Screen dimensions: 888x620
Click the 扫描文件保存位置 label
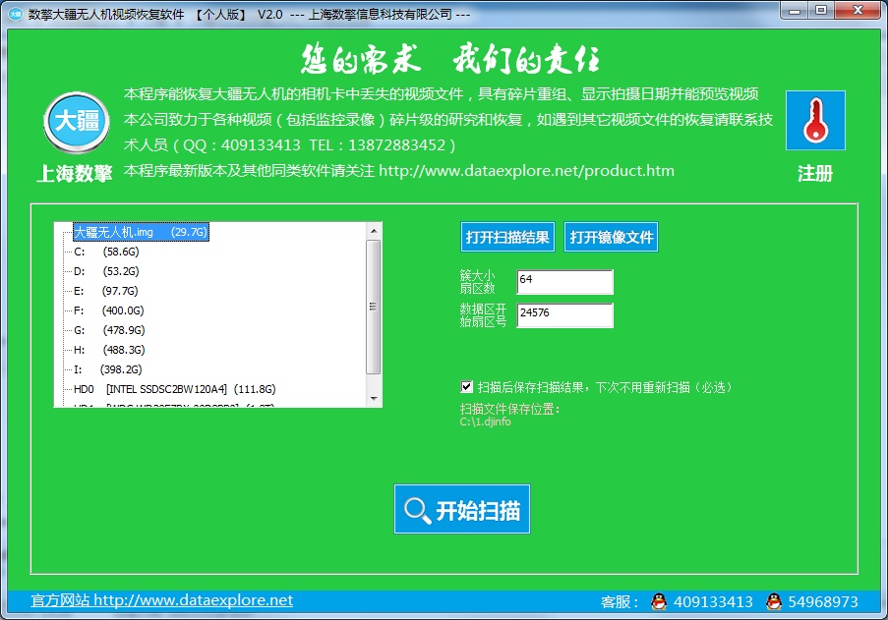(x=509, y=409)
